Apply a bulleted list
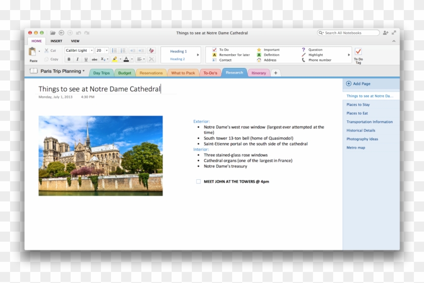This screenshot has height=283, width=424. [114, 50]
